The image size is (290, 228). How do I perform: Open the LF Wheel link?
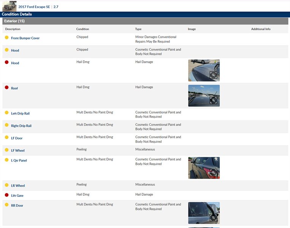click(x=18, y=151)
